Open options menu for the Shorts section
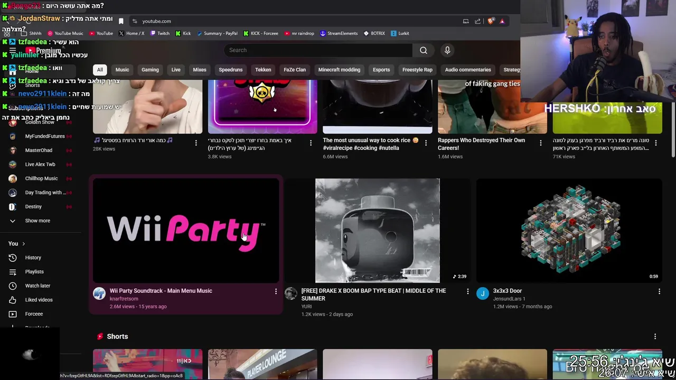Viewport: 676px width, 380px height. pyautogui.click(x=655, y=336)
